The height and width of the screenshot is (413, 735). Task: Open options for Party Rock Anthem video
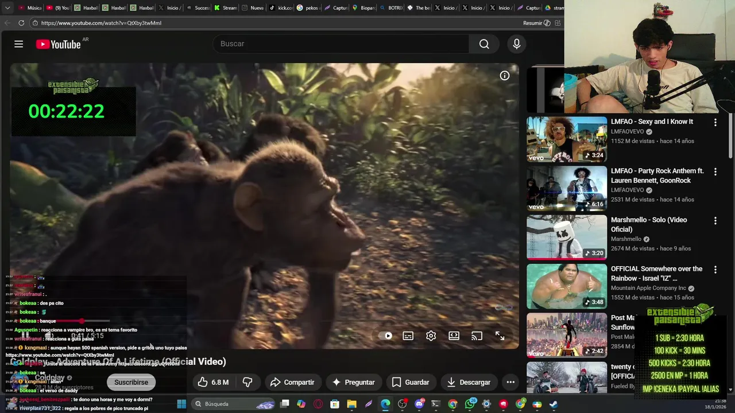click(x=715, y=172)
